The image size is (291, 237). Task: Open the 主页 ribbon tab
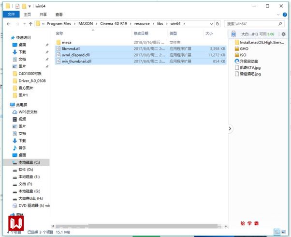(x=27, y=15)
